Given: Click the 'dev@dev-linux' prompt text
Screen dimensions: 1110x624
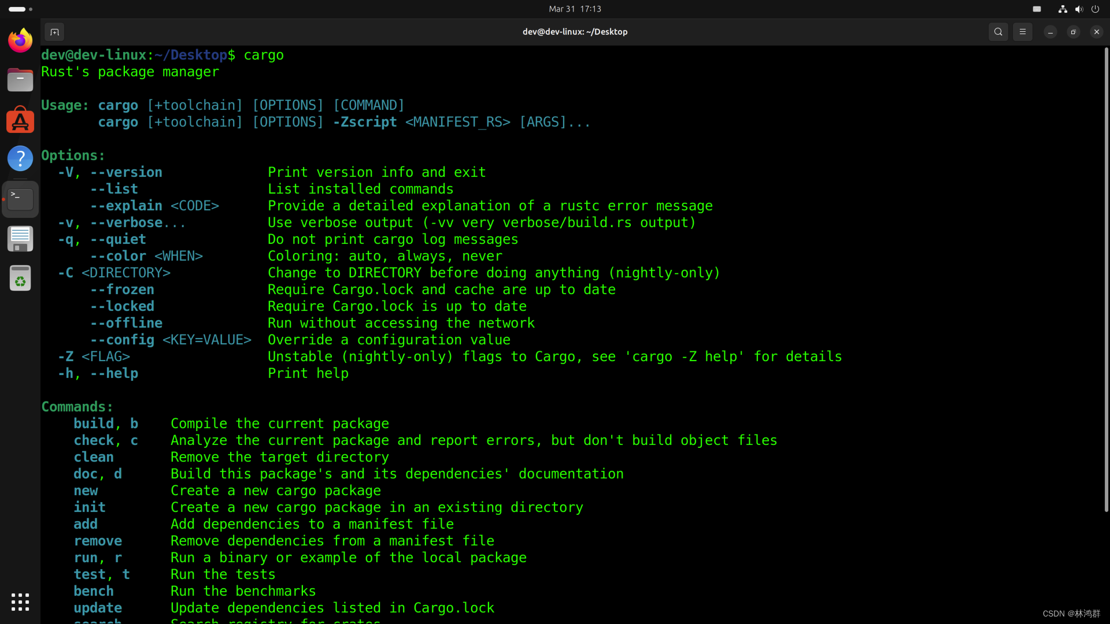Looking at the screenshot, I should [94, 55].
